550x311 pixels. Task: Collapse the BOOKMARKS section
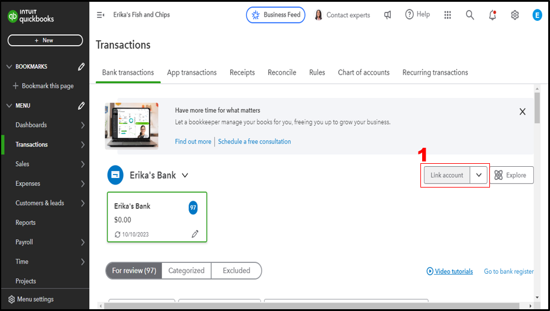(9, 66)
